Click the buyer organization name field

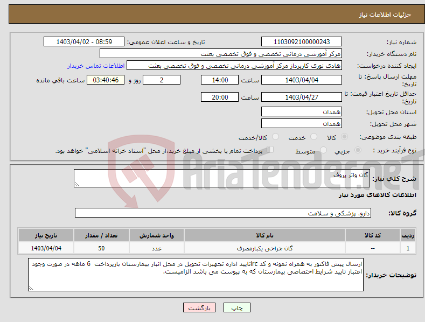[x=221, y=54]
